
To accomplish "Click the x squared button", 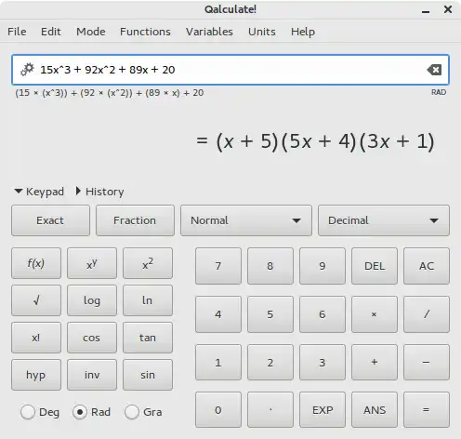I will 148,263.
